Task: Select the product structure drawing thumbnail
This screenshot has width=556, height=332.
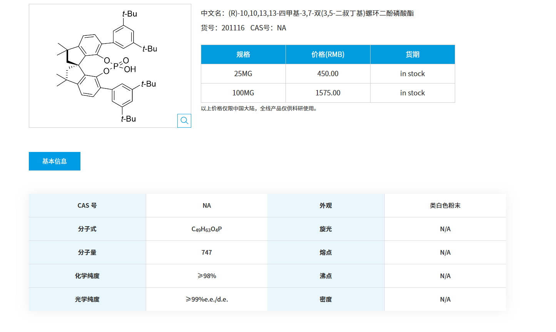Action: [110, 65]
